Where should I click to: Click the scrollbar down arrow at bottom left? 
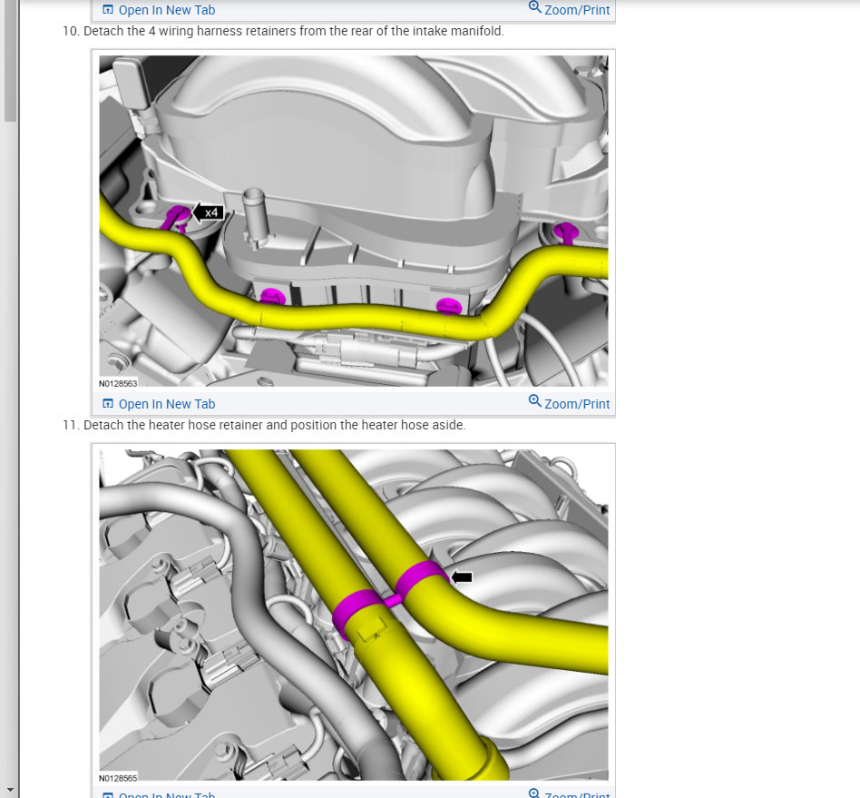(10, 790)
